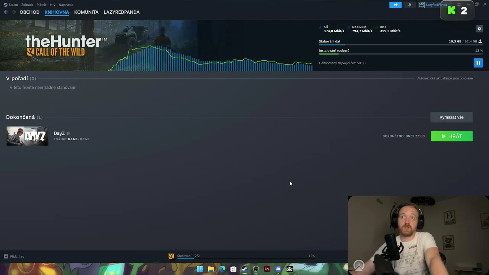Open the Přátelé menu
Viewport: 489px width, 275px height.
(x=42, y=5)
